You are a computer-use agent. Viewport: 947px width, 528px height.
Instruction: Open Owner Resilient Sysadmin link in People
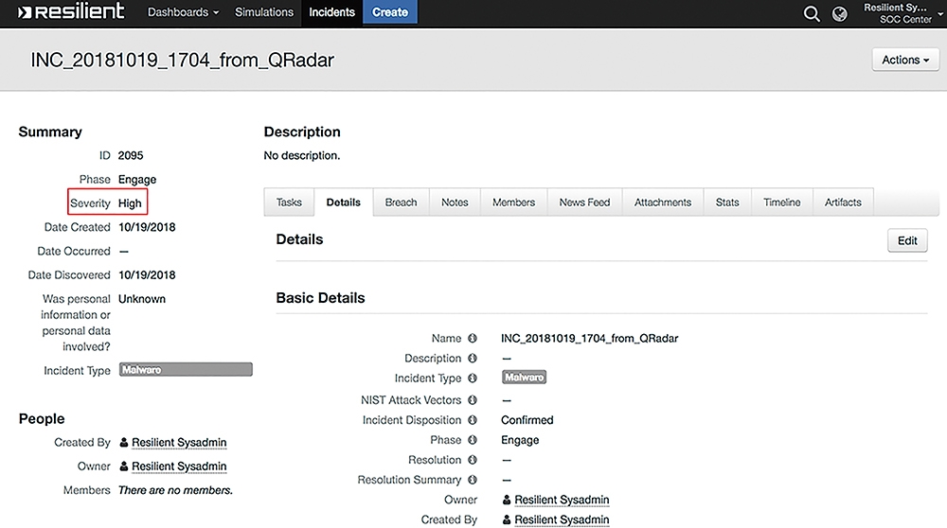(179, 466)
